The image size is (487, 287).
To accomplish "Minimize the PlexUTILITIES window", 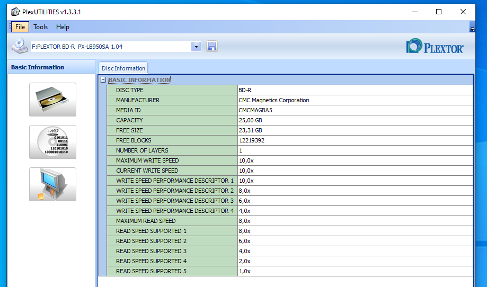I will (x=414, y=12).
